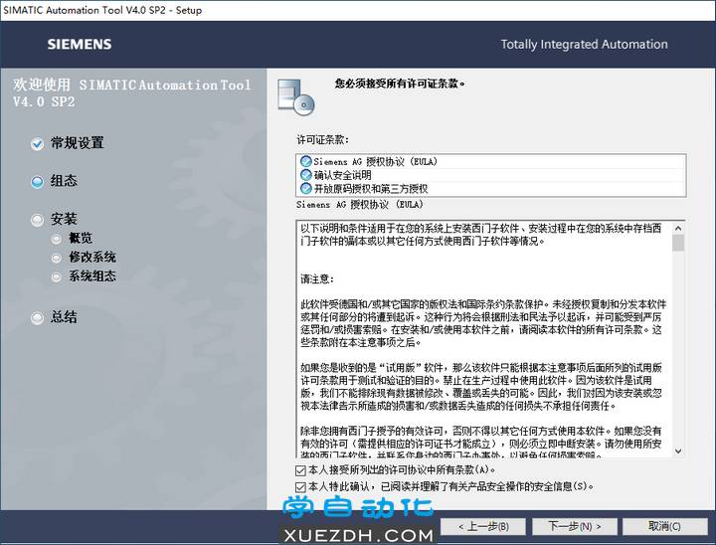The height and width of the screenshot is (545, 716).
Task: Select the 总结 step label
Action: 64,317
